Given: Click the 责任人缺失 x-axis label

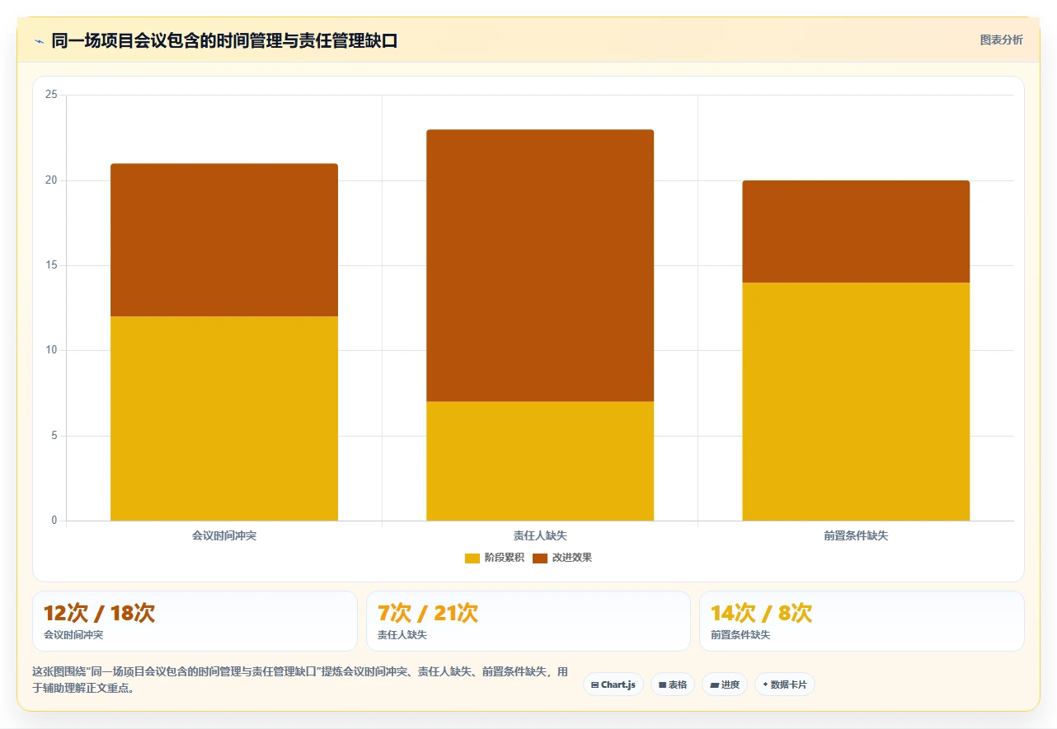Looking at the screenshot, I should (x=540, y=535).
